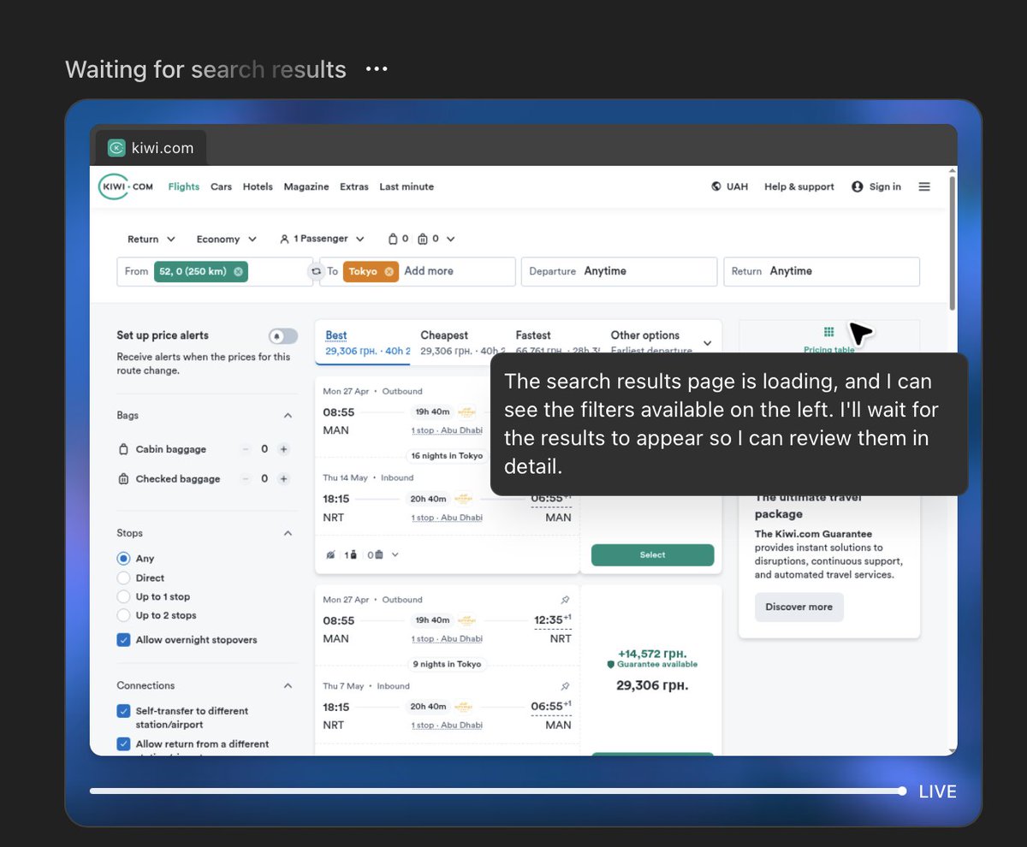1027x847 pixels.
Task: Click the playback progress bar track
Action: point(496,791)
